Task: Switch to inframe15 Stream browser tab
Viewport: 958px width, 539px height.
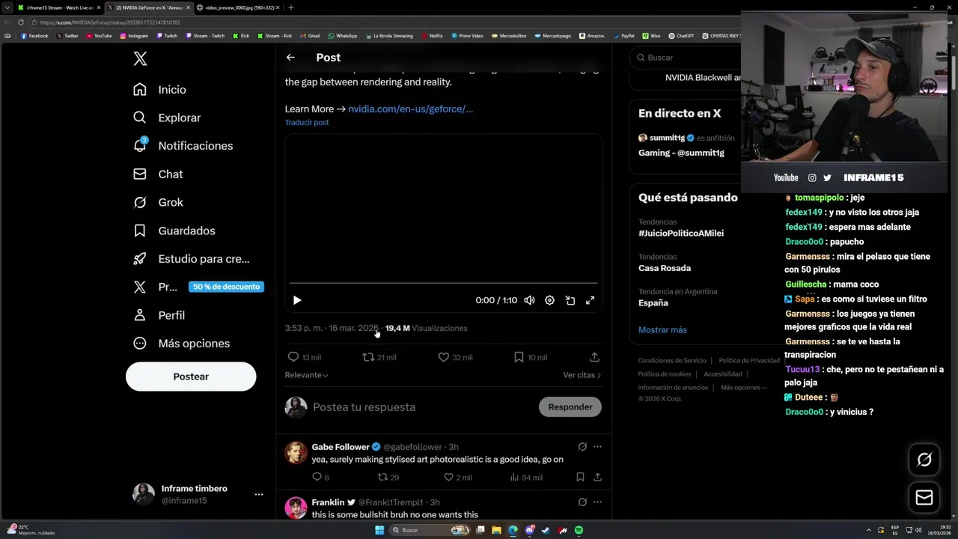Action: coord(58,7)
